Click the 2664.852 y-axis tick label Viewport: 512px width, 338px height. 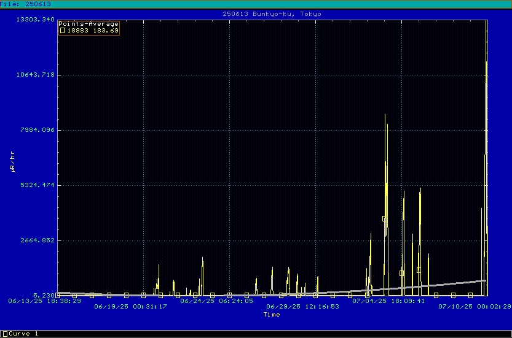click(37, 240)
